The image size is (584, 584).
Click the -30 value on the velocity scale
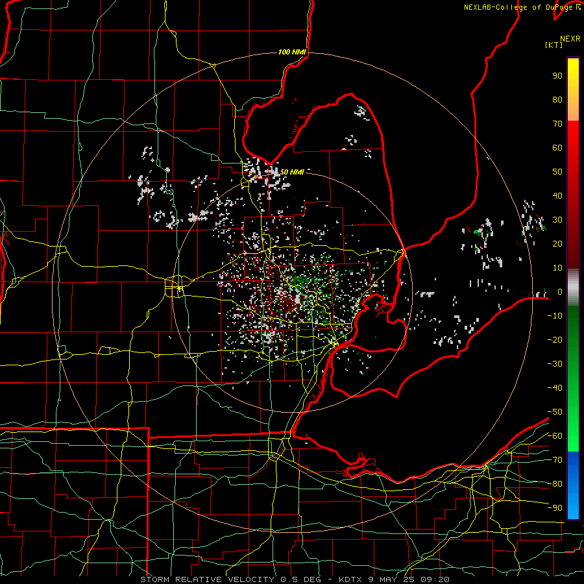coord(555,364)
